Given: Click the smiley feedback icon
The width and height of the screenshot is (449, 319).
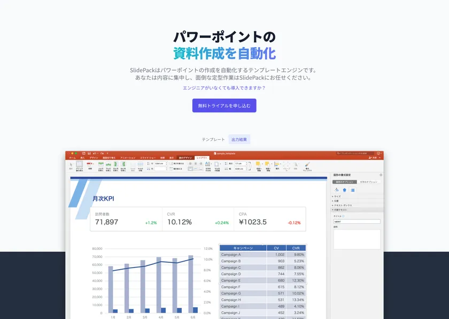Looking at the screenshot, I should [378, 153].
